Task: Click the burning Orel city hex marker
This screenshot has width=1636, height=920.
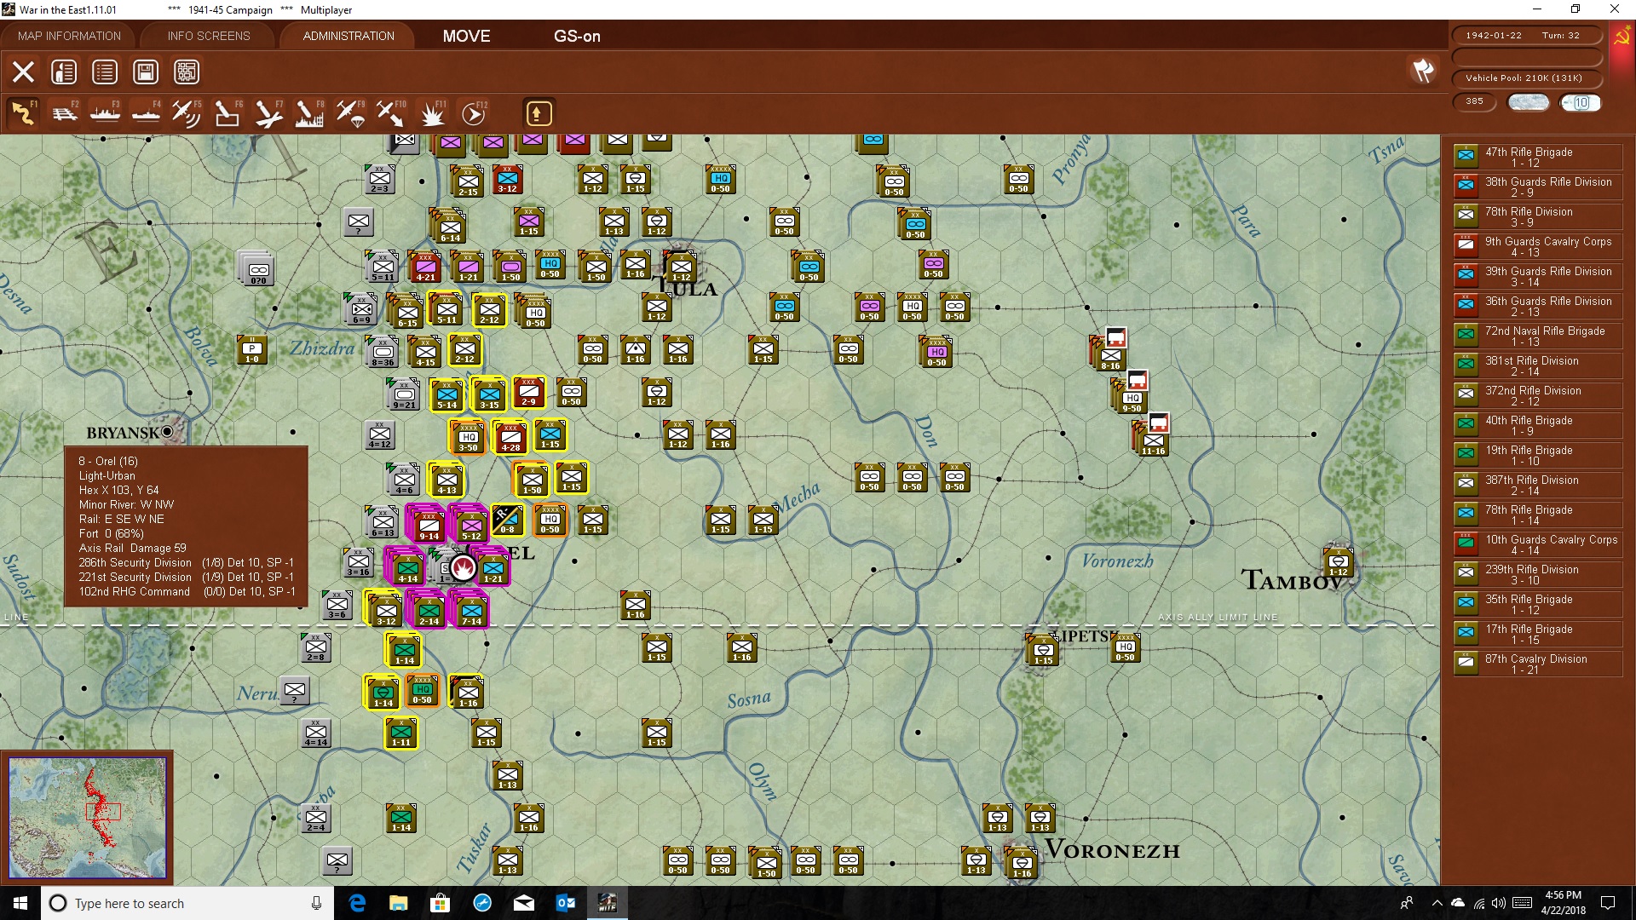Action: 463,566
